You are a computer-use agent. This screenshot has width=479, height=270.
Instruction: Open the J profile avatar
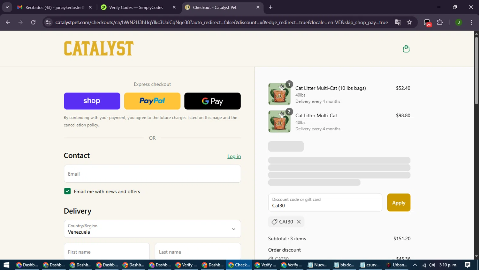(459, 22)
